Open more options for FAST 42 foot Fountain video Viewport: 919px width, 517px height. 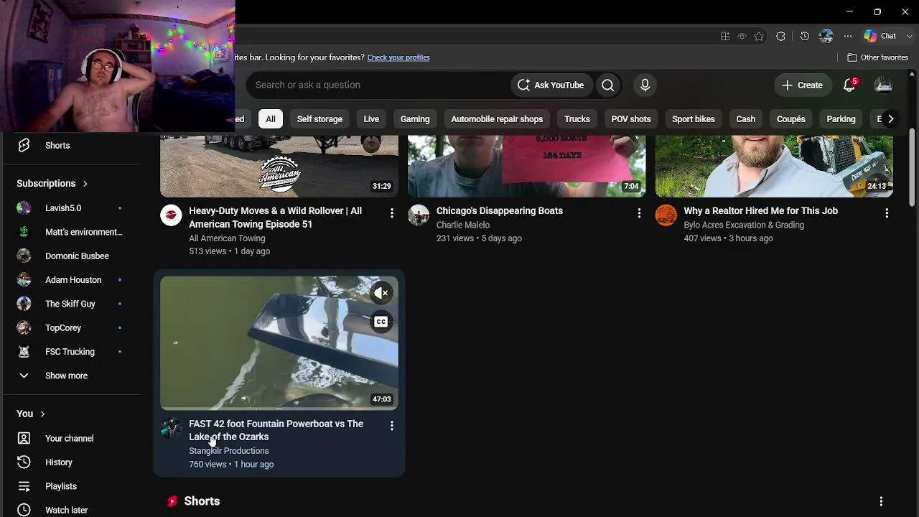(391, 426)
